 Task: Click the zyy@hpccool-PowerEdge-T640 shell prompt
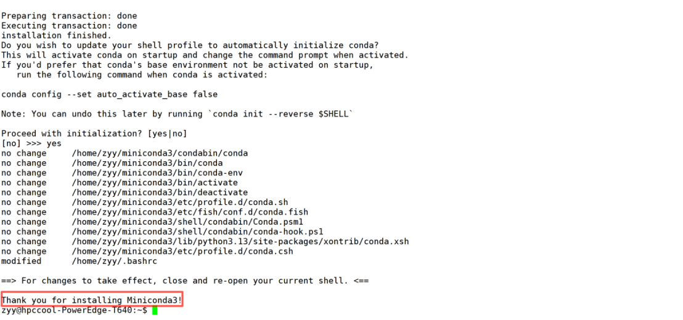pos(73,310)
